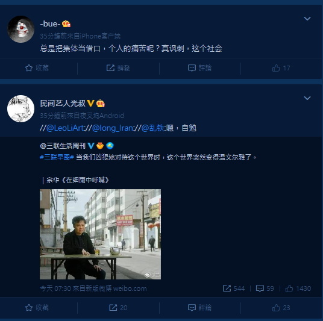This screenshot has width=323, height=321.
Task: Favorite the 民间艺人光叔 post via star icon
Action: (37, 308)
